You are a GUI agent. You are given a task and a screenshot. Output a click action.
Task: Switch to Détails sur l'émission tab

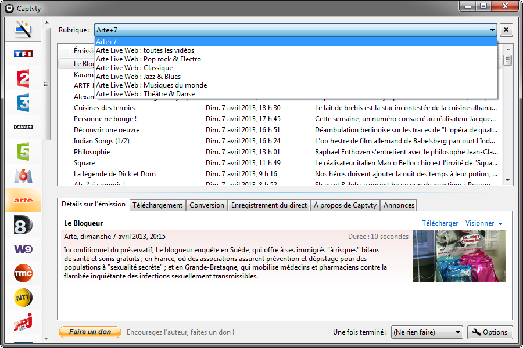pyautogui.click(x=94, y=204)
